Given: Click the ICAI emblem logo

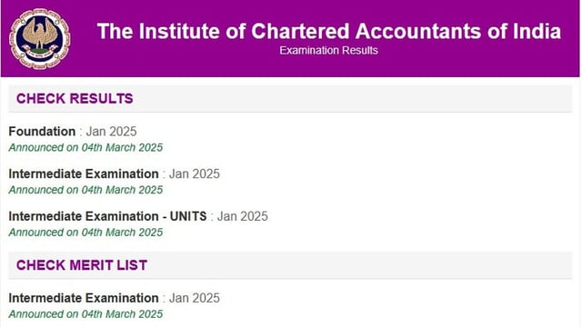Looking at the screenshot, I should click(39, 39).
